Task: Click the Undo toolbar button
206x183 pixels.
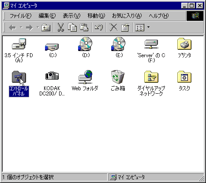Action: click(x=99, y=27)
